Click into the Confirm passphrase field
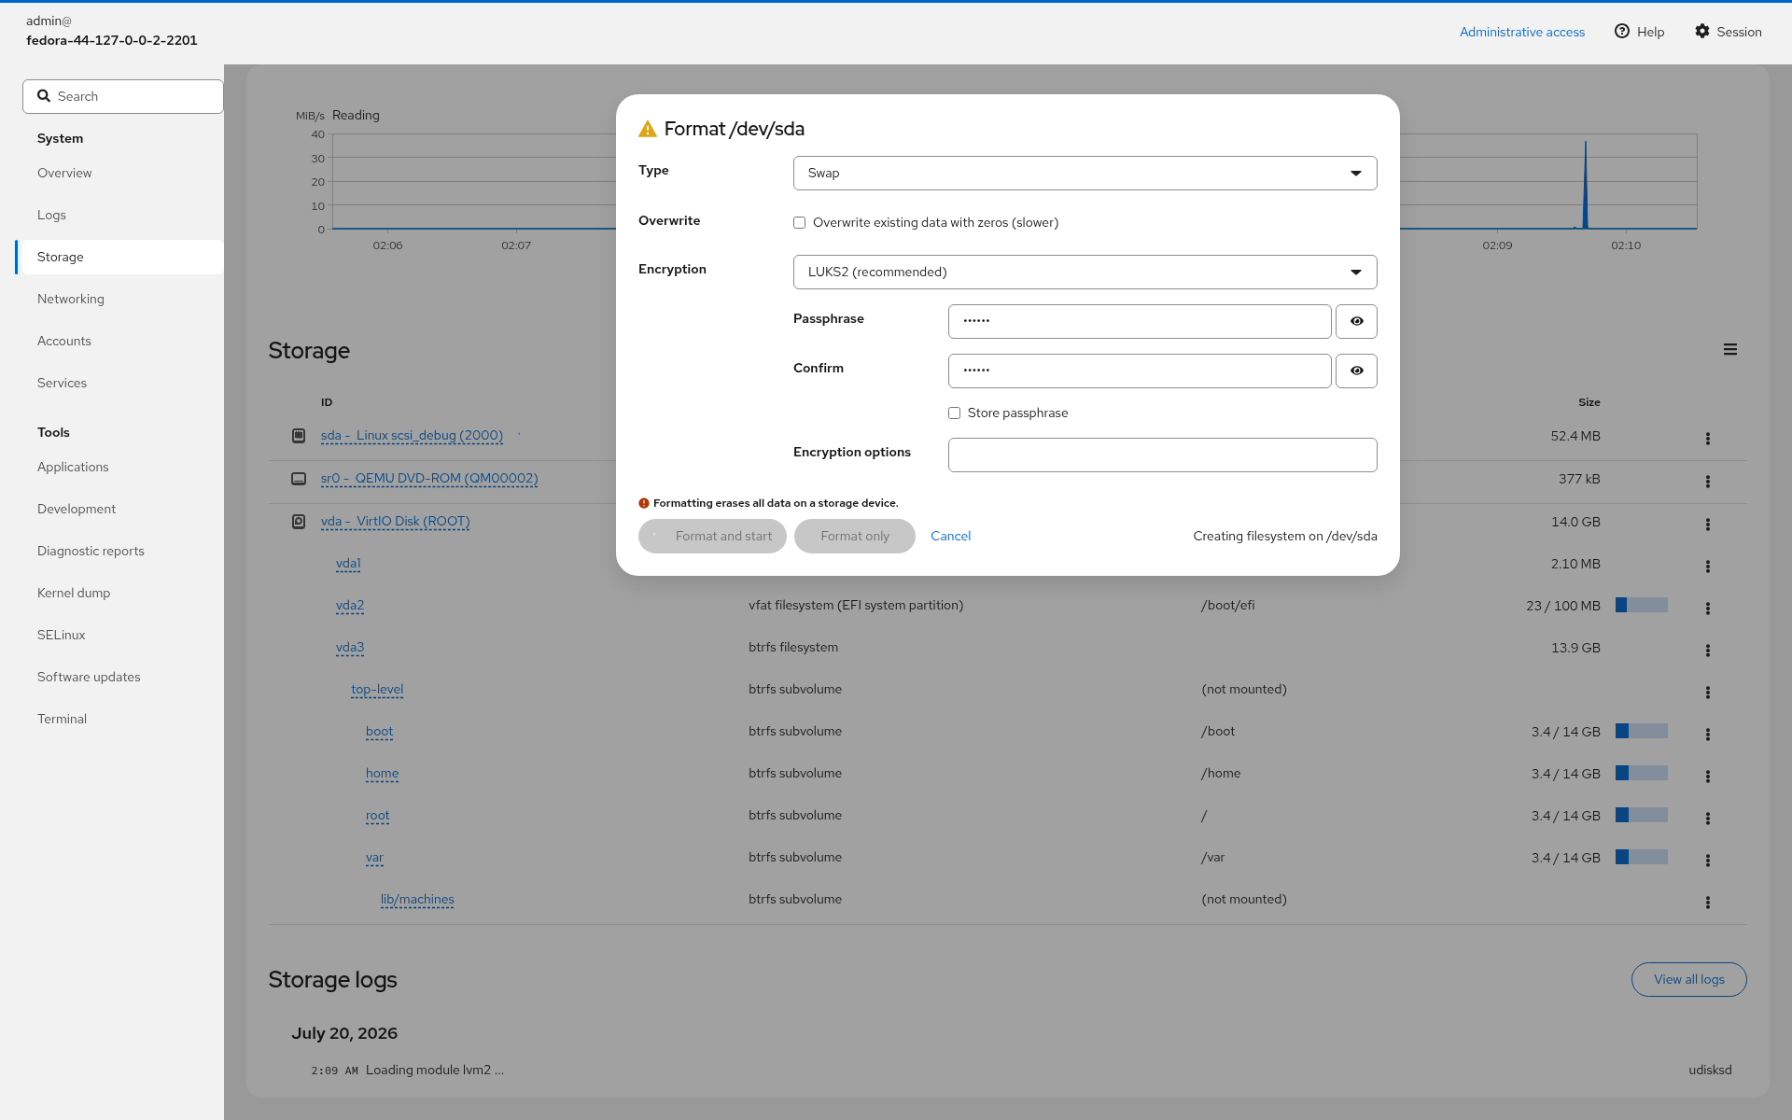 pos(1140,371)
